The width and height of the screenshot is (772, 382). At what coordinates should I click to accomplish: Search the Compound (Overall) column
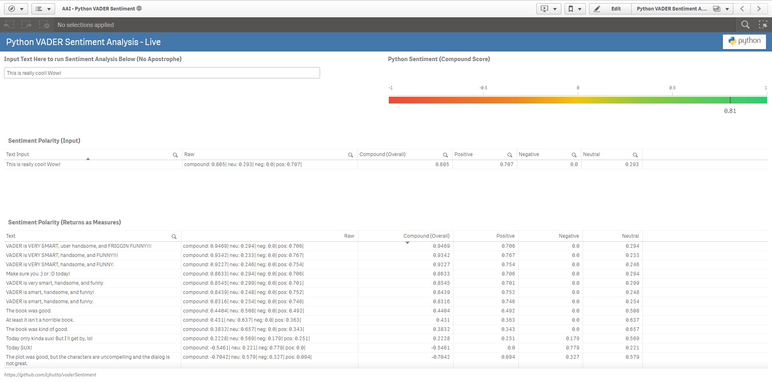446,155
